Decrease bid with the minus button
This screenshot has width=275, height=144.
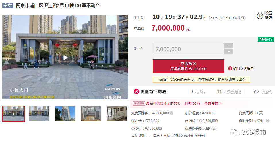point(229,52)
